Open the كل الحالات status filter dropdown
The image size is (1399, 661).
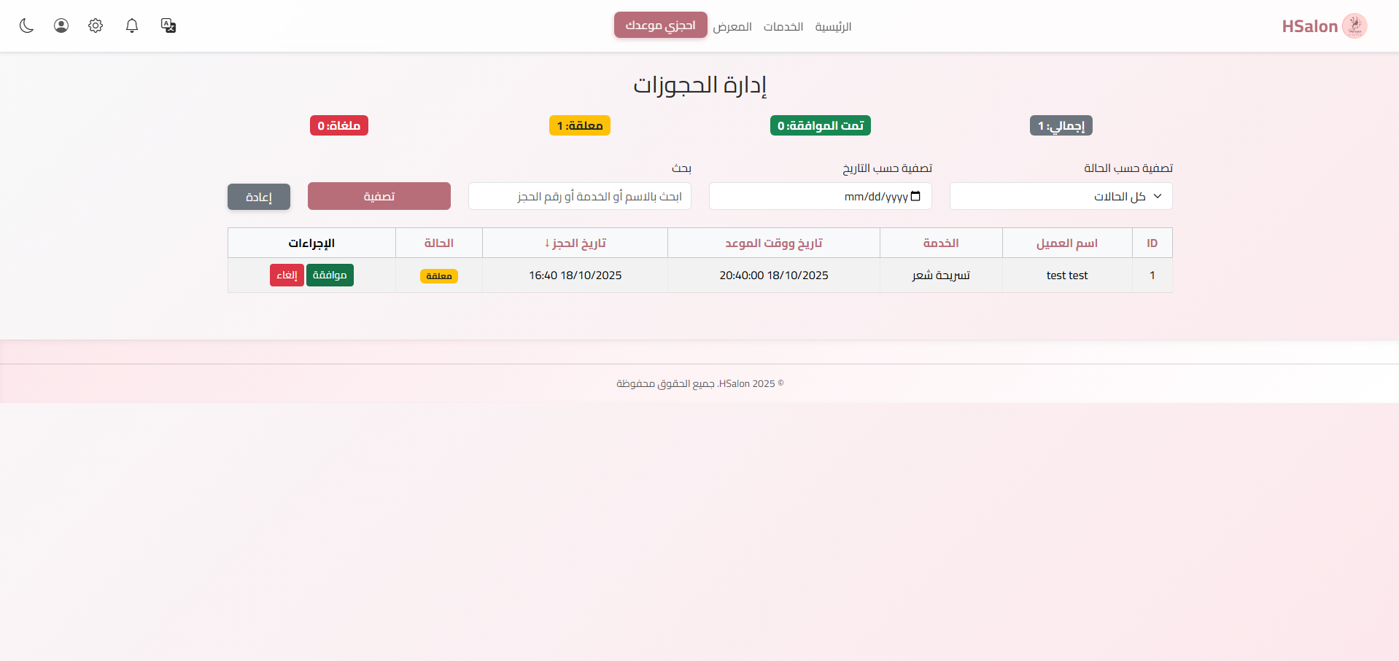coord(1060,196)
